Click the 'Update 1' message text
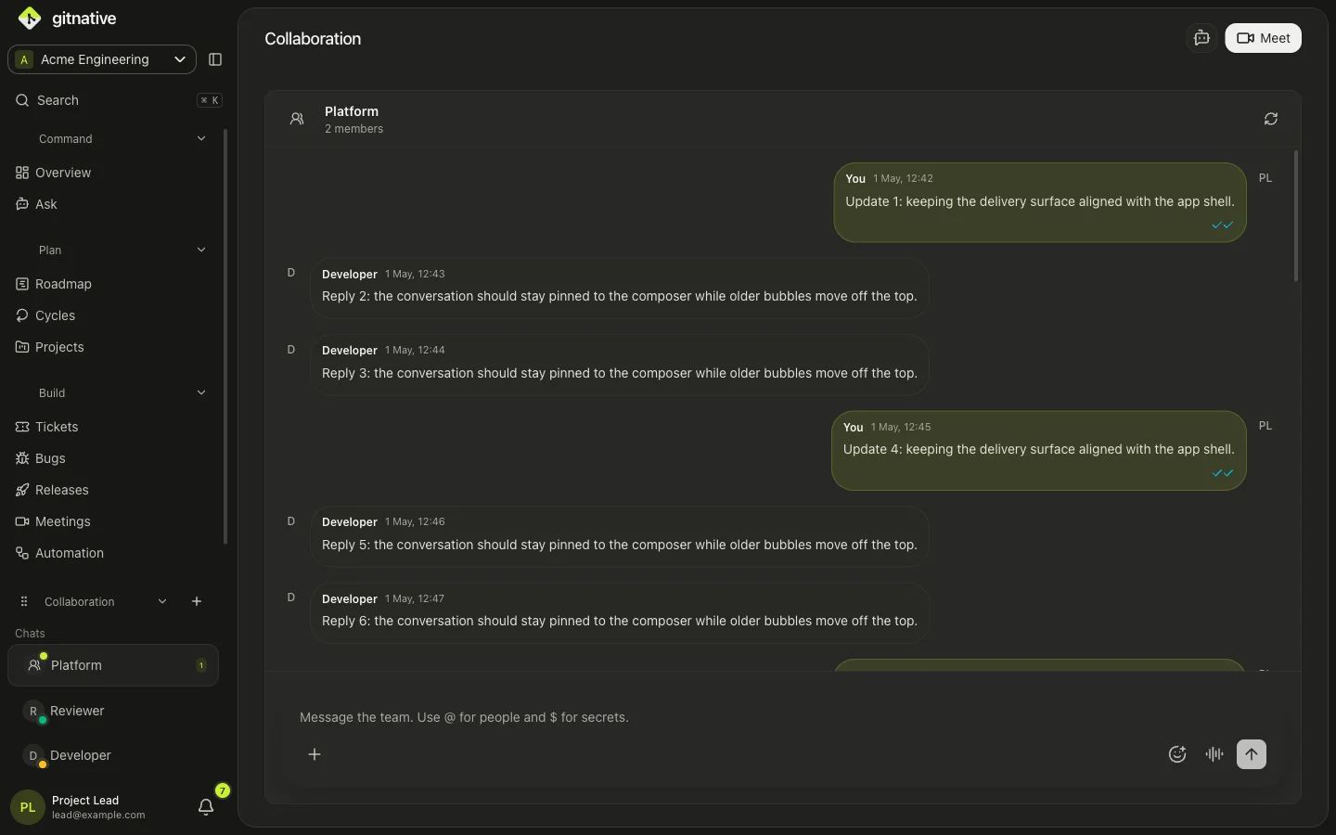The image size is (1336, 835). click(1040, 201)
